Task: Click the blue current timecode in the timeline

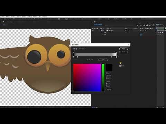Action: click(98, 25)
